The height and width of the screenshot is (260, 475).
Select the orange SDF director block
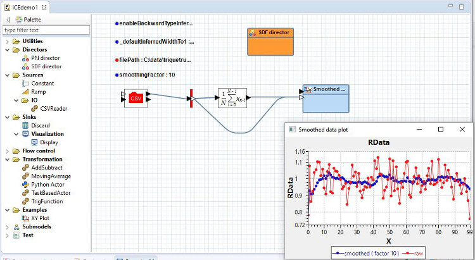tap(270, 40)
